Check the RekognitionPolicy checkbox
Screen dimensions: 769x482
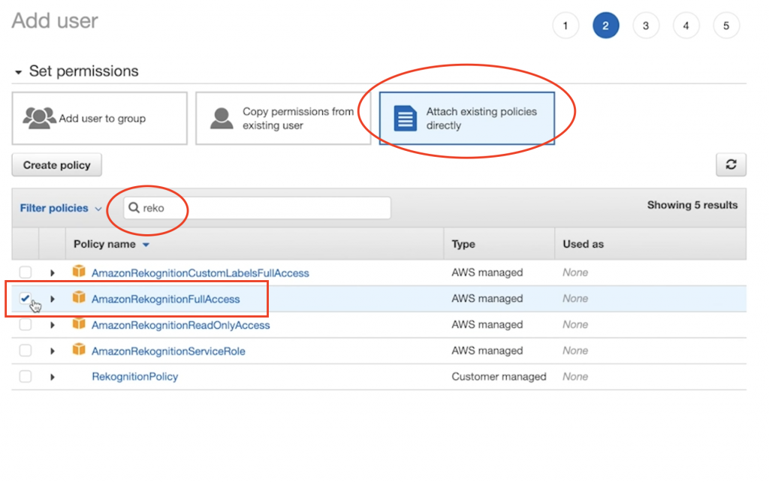(x=26, y=376)
